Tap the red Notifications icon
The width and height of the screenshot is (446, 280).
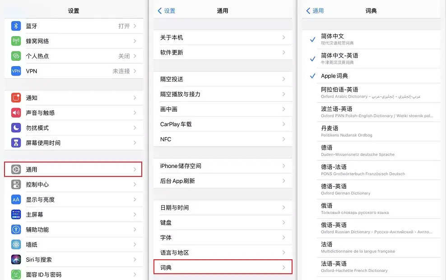[16, 98]
